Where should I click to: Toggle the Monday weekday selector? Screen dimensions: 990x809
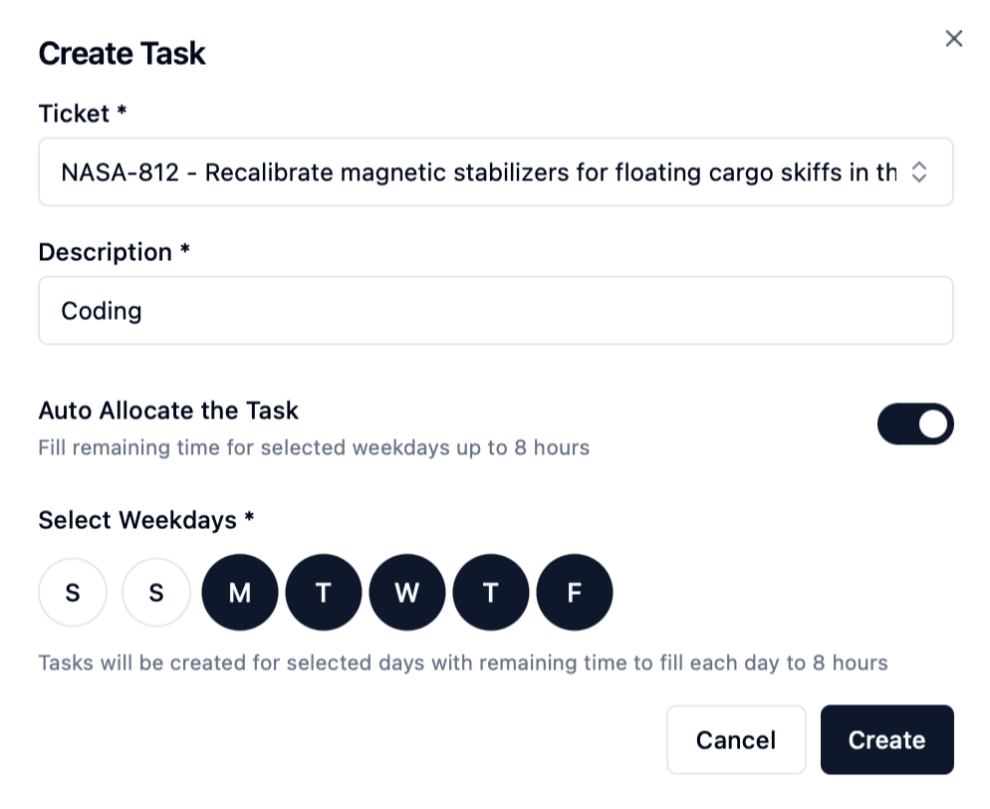[239, 592]
